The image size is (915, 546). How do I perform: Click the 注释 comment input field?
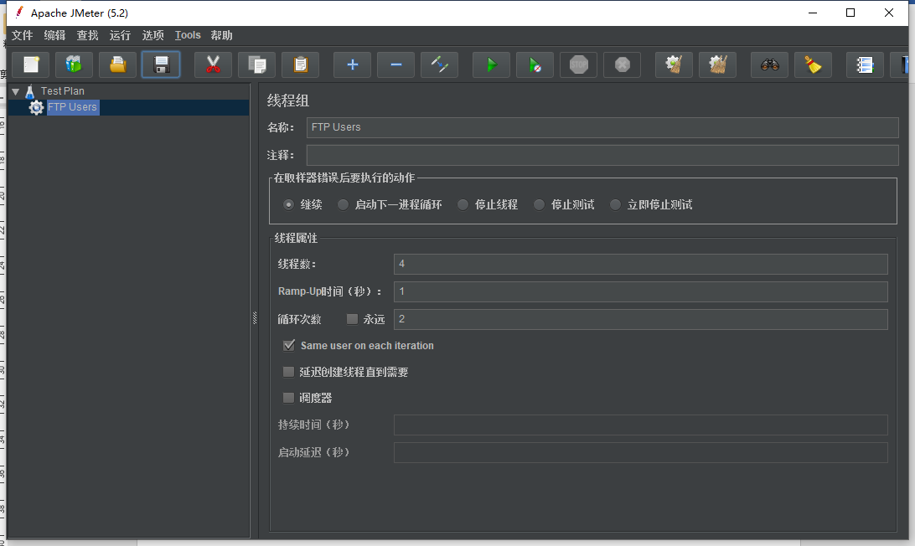tap(602, 155)
